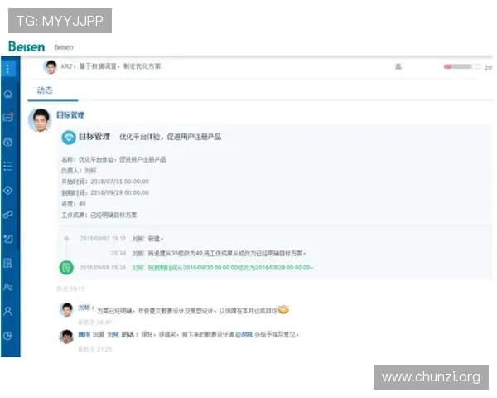Image resolution: width=497 pixels, height=398 pixels.
Task: Click the 进度: 40 line
Action: [x=74, y=204]
